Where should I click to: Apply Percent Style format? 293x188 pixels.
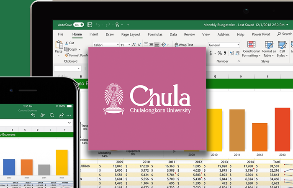click(220, 53)
